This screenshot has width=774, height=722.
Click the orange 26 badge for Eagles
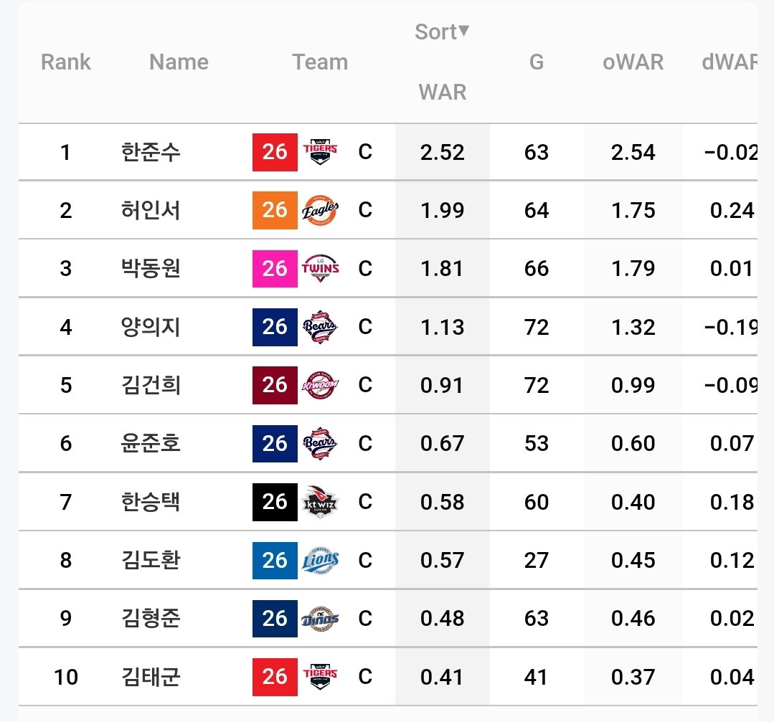(275, 210)
